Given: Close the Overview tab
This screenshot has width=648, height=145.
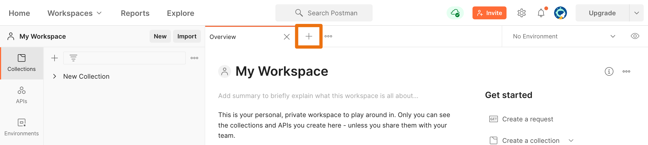Looking at the screenshot, I should (287, 37).
